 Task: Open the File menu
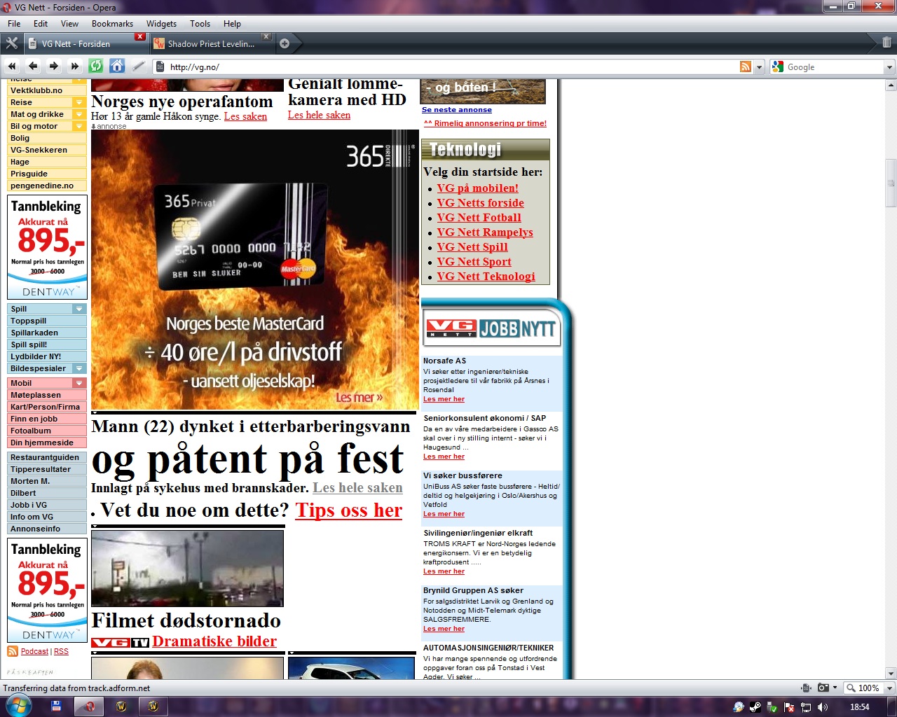[14, 24]
